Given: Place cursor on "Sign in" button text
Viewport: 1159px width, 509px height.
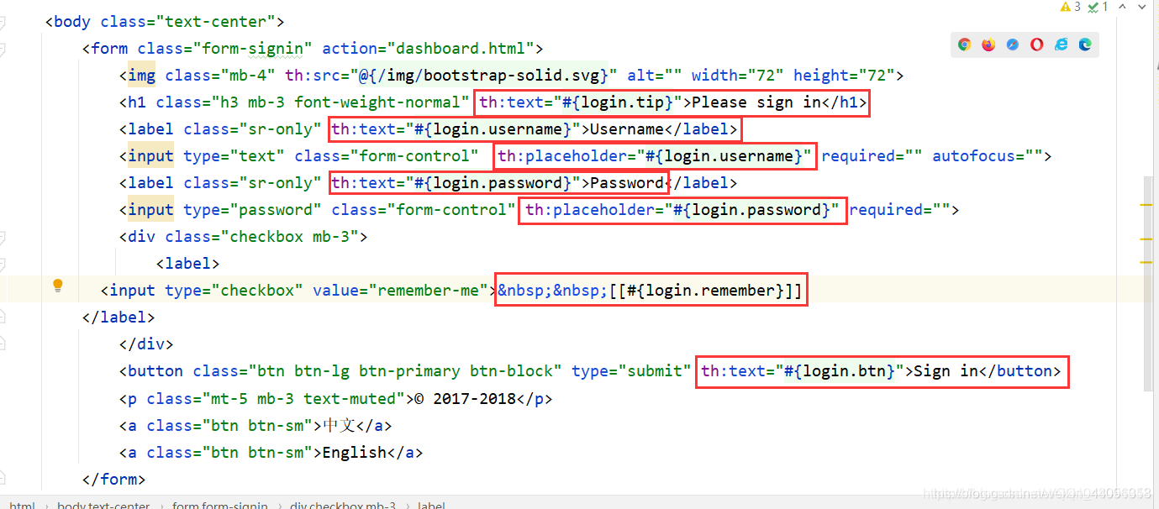Looking at the screenshot, I should (946, 371).
